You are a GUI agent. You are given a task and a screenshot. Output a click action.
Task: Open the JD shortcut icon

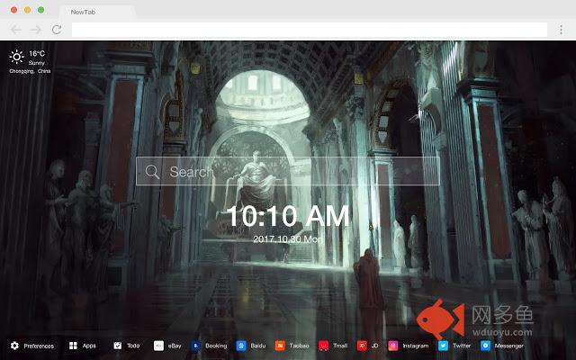pyautogui.click(x=362, y=346)
